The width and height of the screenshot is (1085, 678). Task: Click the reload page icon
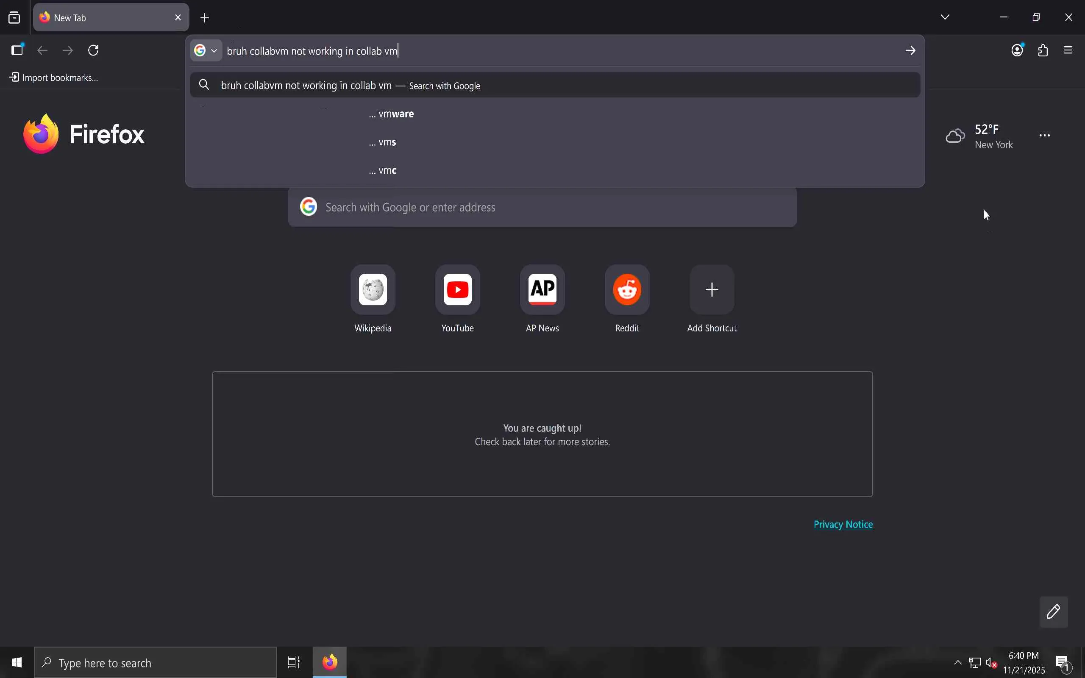pyautogui.click(x=93, y=50)
